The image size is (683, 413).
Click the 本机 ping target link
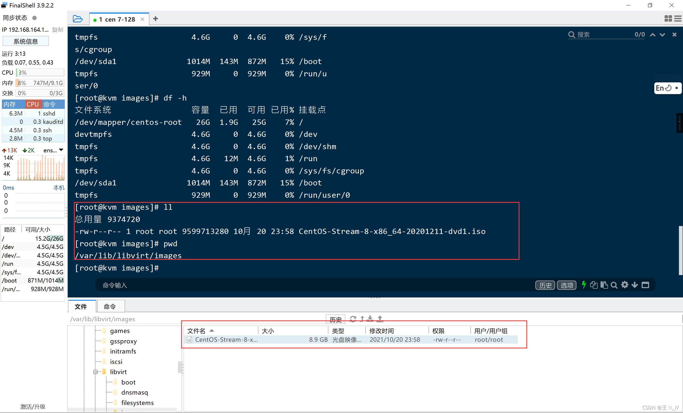coord(59,188)
